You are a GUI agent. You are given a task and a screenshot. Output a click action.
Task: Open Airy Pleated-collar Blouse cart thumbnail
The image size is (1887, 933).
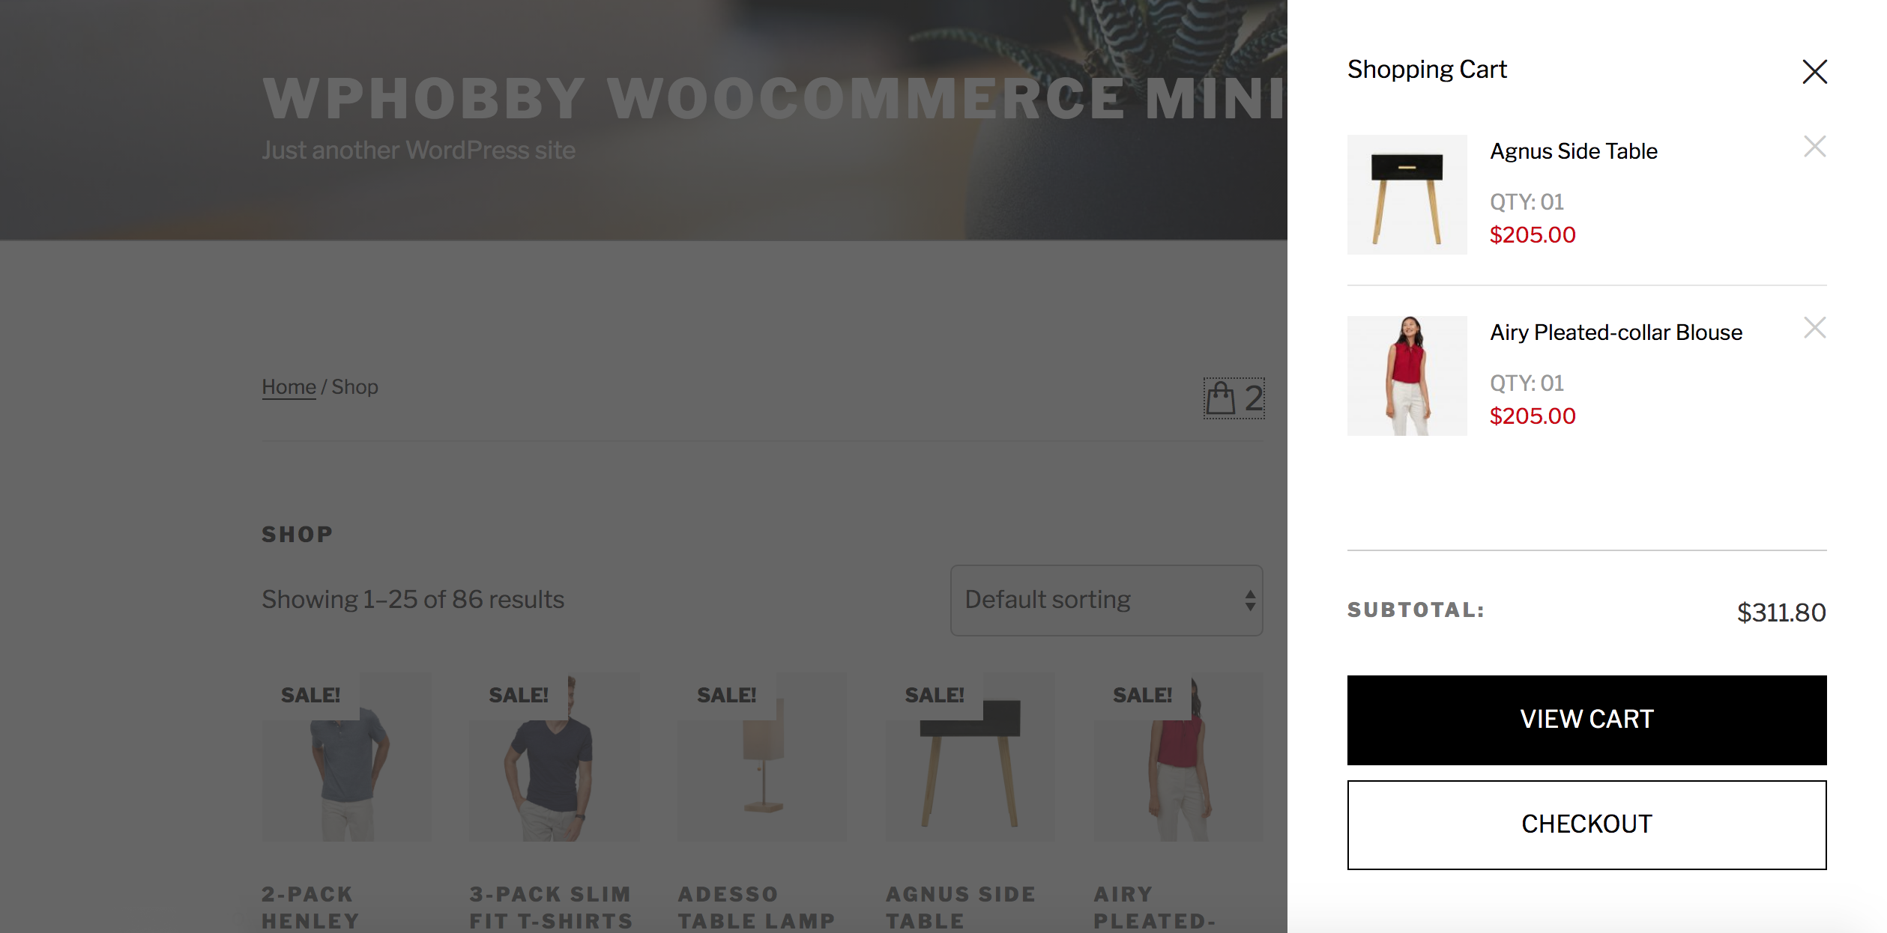1407,376
